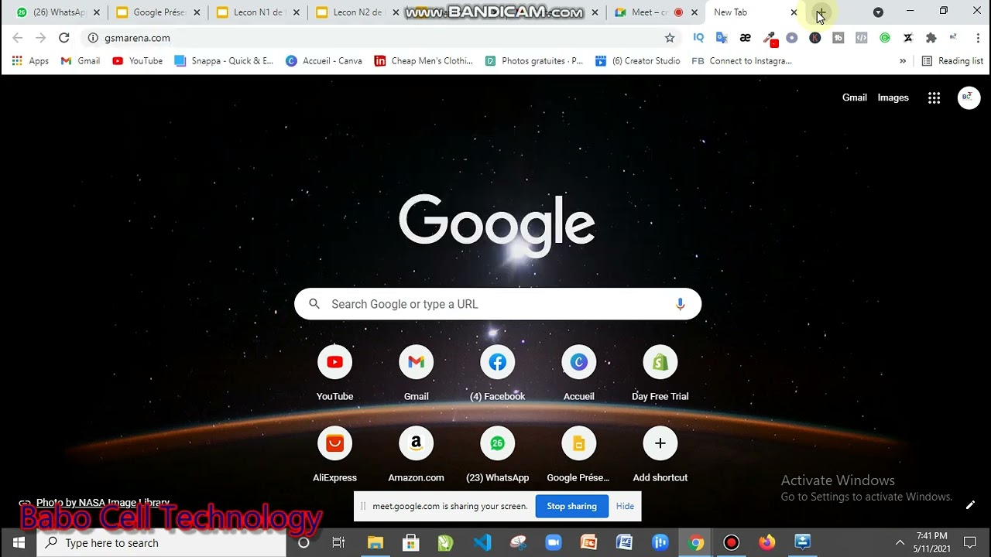
Task: Open the YouTube bookmark in bookmarks bar
Action: click(138, 61)
